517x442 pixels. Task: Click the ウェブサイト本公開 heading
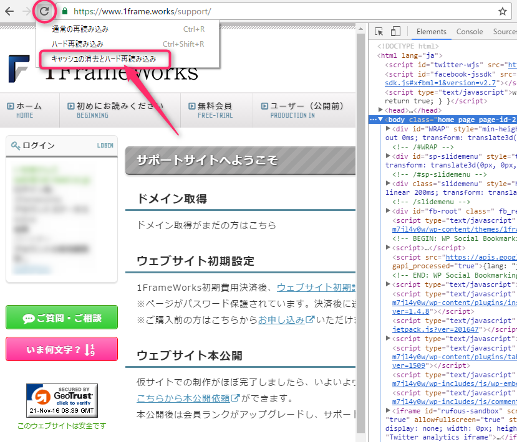click(190, 355)
